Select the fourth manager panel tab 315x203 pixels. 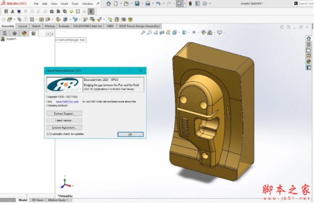pyautogui.click(x=34, y=34)
